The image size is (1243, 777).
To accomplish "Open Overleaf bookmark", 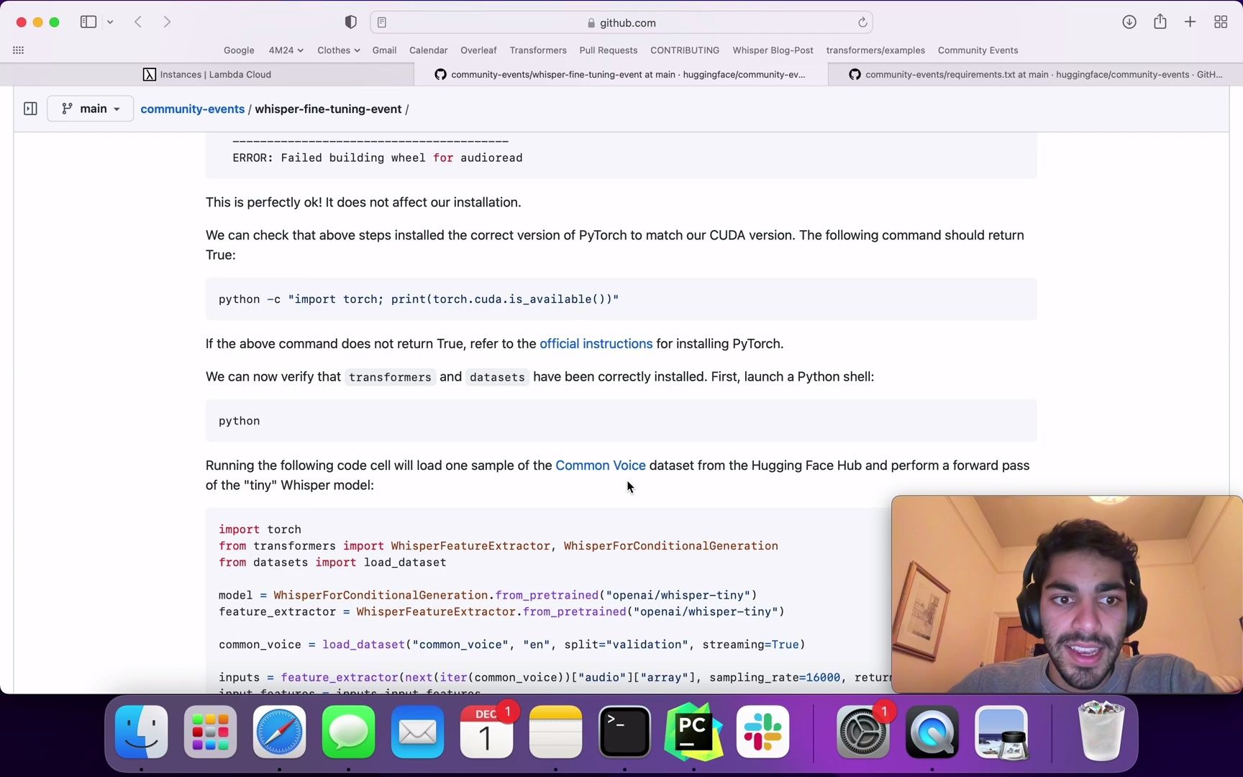I will pyautogui.click(x=478, y=50).
